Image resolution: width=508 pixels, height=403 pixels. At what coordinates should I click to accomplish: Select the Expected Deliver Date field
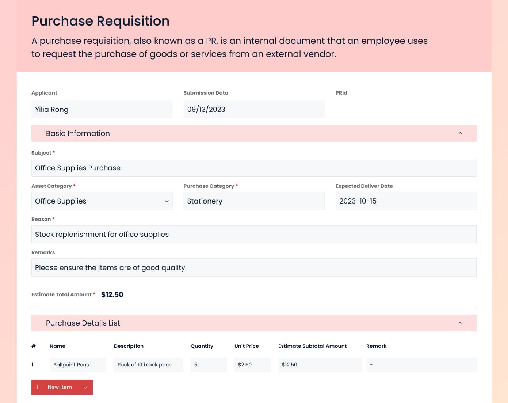point(406,201)
